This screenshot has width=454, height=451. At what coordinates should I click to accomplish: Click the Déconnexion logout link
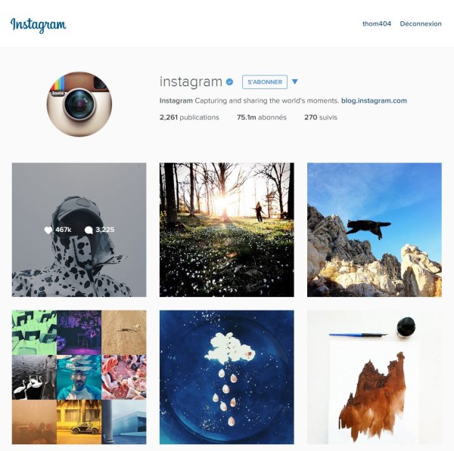[421, 23]
